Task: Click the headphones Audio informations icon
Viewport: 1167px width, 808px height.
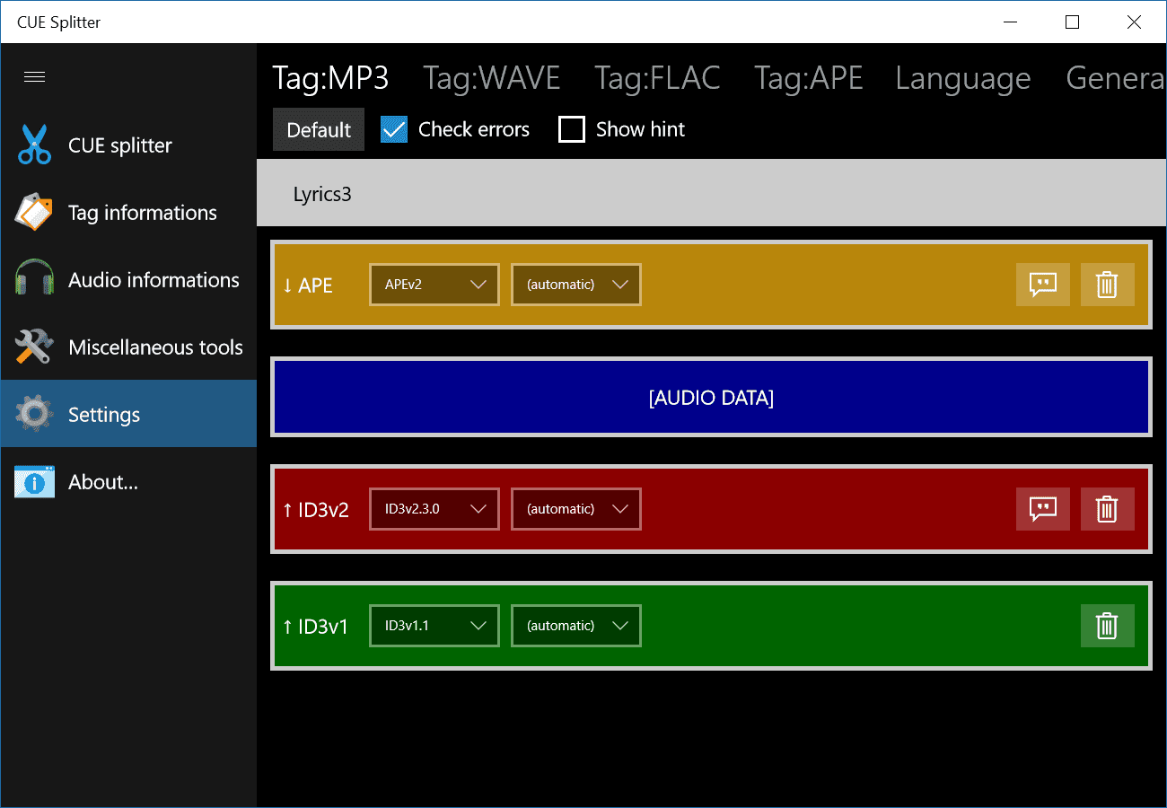Action: click(34, 279)
